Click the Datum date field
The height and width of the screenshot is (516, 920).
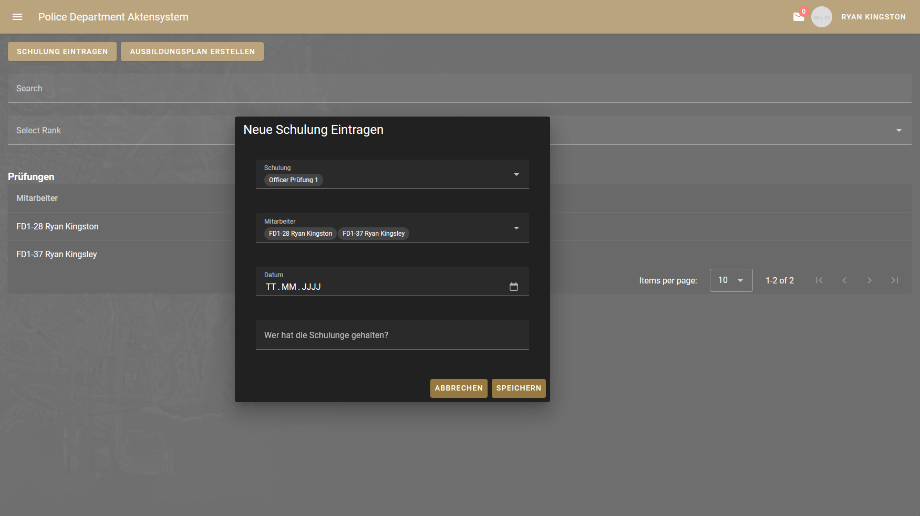[x=392, y=281]
